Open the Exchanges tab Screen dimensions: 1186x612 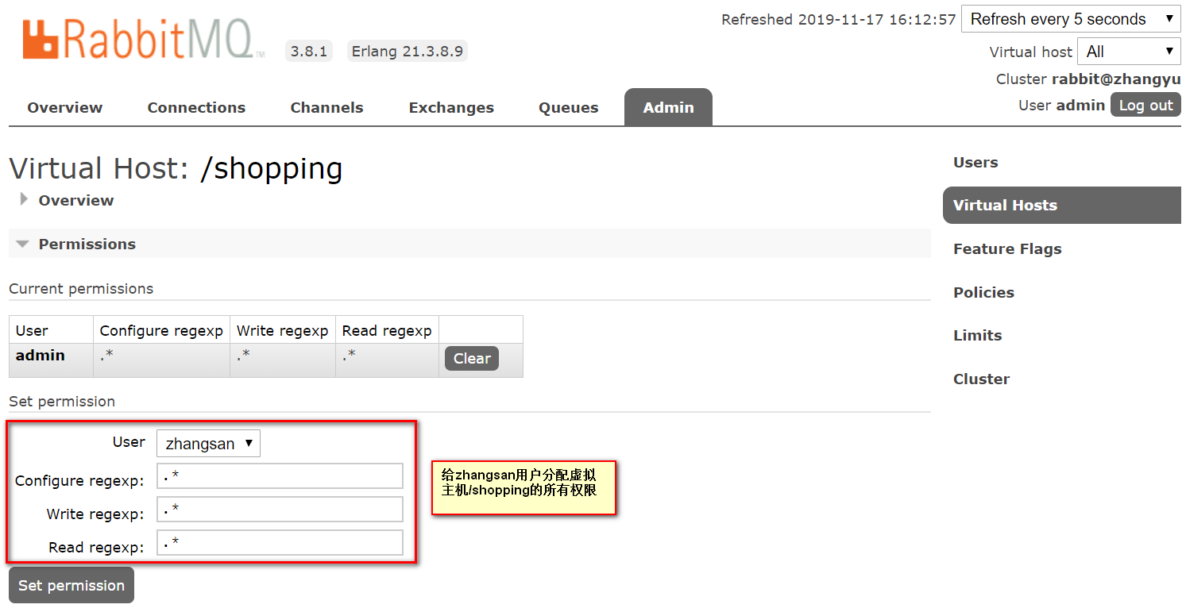[x=450, y=107]
